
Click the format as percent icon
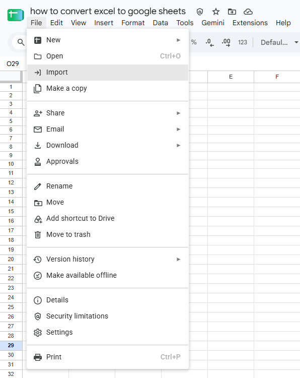pyautogui.click(x=194, y=42)
